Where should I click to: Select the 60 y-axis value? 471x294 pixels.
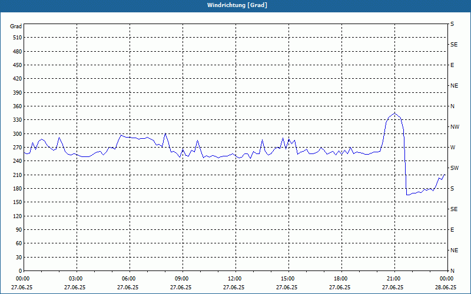coord(19,243)
